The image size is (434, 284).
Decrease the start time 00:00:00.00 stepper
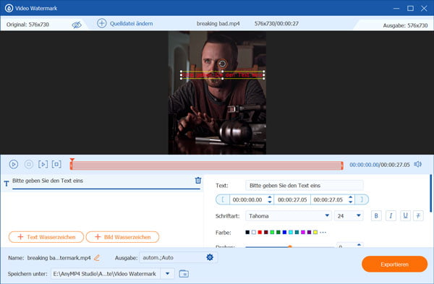(270, 202)
